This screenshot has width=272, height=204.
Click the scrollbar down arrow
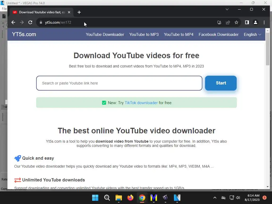click(x=267, y=187)
